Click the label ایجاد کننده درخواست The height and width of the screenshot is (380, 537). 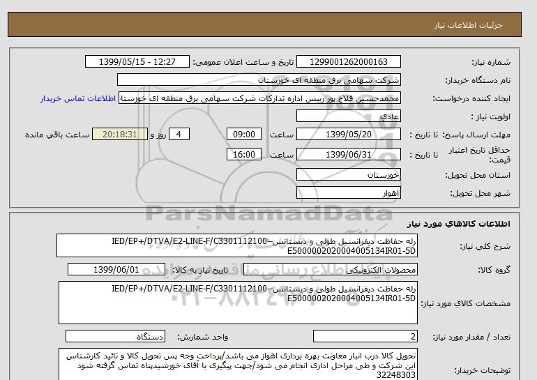point(471,99)
